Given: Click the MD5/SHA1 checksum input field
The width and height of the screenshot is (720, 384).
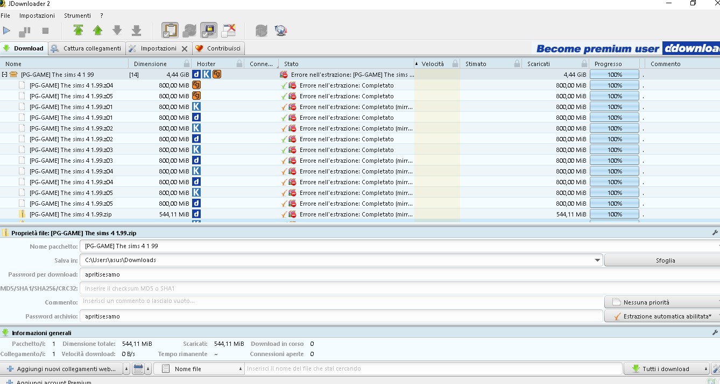Looking at the screenshot, I should click(x=400, y=288).
